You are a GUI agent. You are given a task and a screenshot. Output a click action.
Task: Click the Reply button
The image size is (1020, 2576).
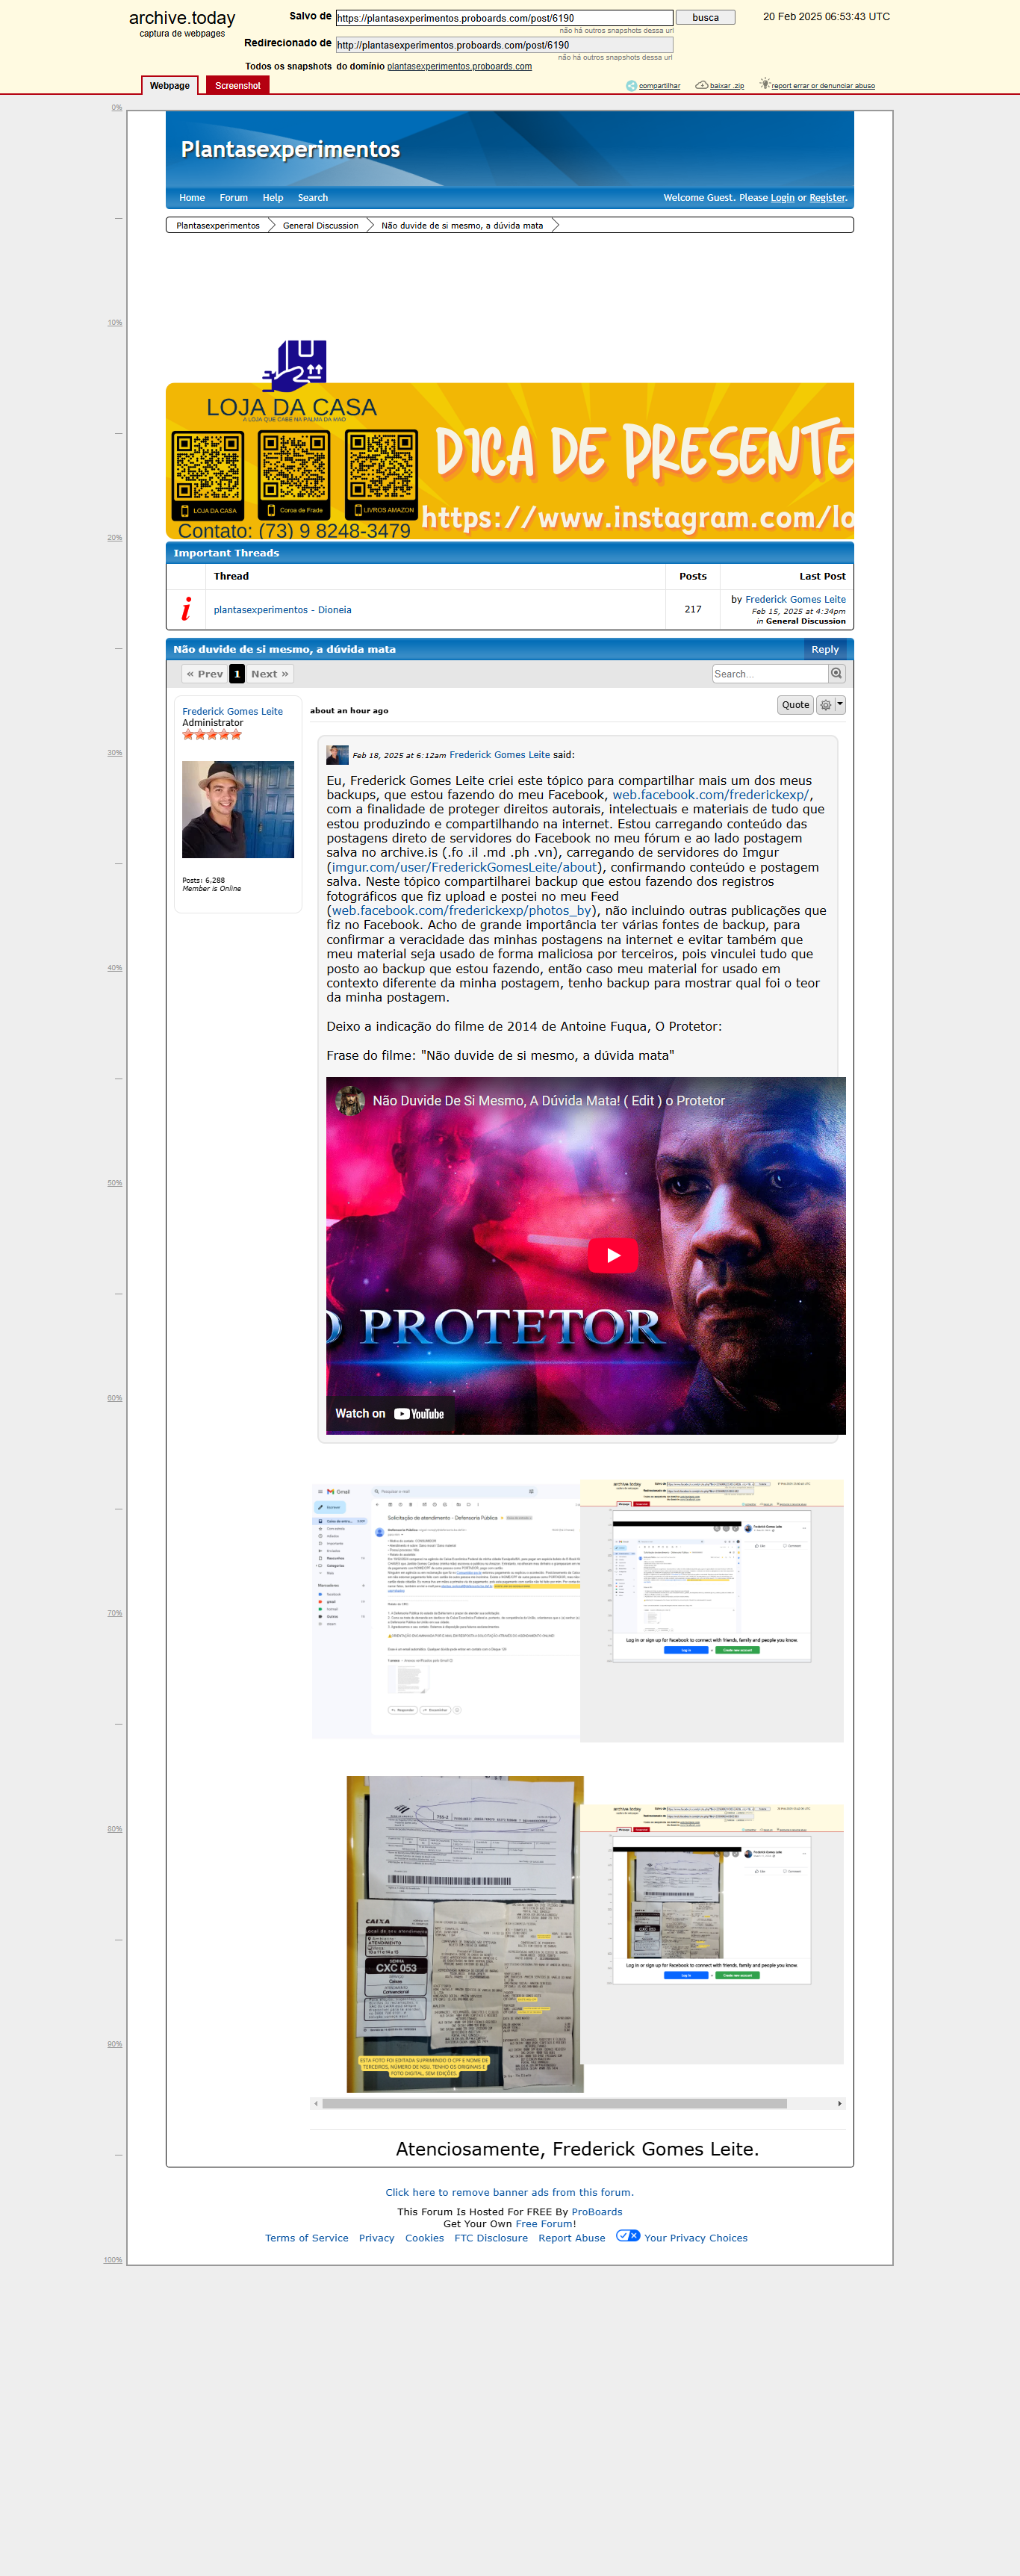pos(825,650)
